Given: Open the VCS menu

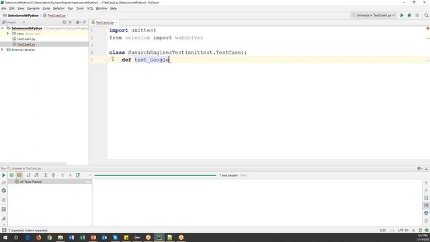Looking at the screenshot, I should (x=89, y=9).
